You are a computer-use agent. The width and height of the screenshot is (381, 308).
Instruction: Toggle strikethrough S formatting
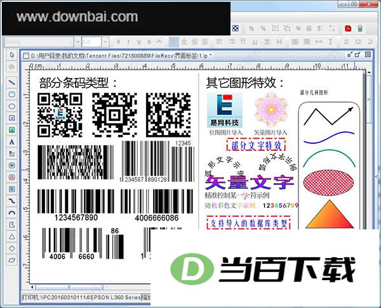tap(149, 42)
